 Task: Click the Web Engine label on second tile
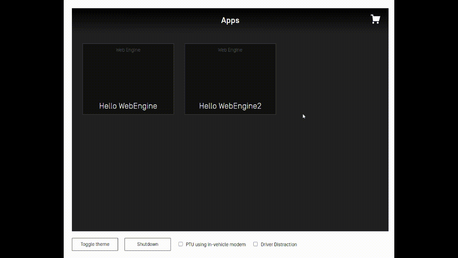230,50
